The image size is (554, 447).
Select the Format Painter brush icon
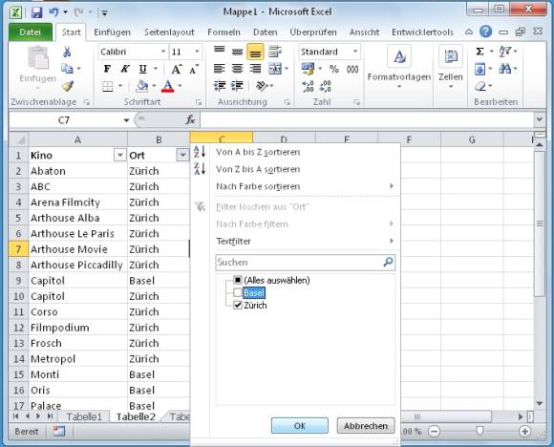pos(67,86)
